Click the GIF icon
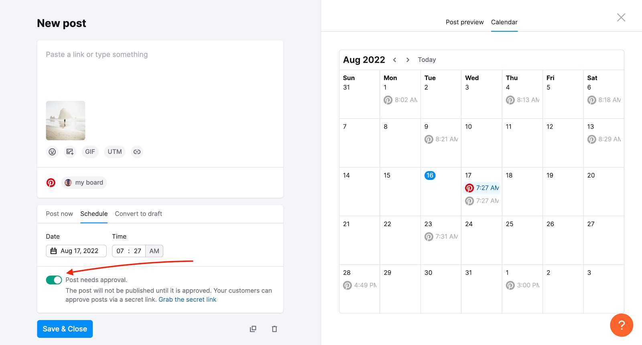Viewport: 642px width, 345px height. click(x=90, y=151)
